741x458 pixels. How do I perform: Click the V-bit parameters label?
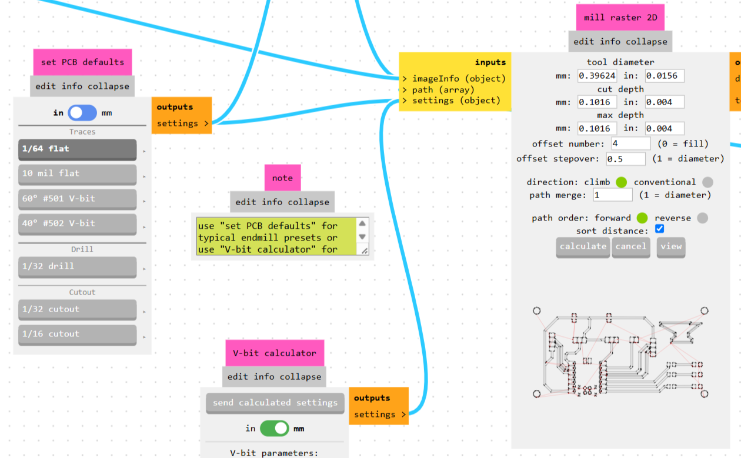click(x=274, y=453)
